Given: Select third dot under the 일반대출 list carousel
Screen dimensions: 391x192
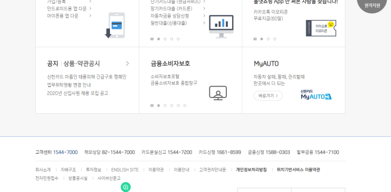Looking at the screenshot, I should pyautogui.click(x=172, y=39).
